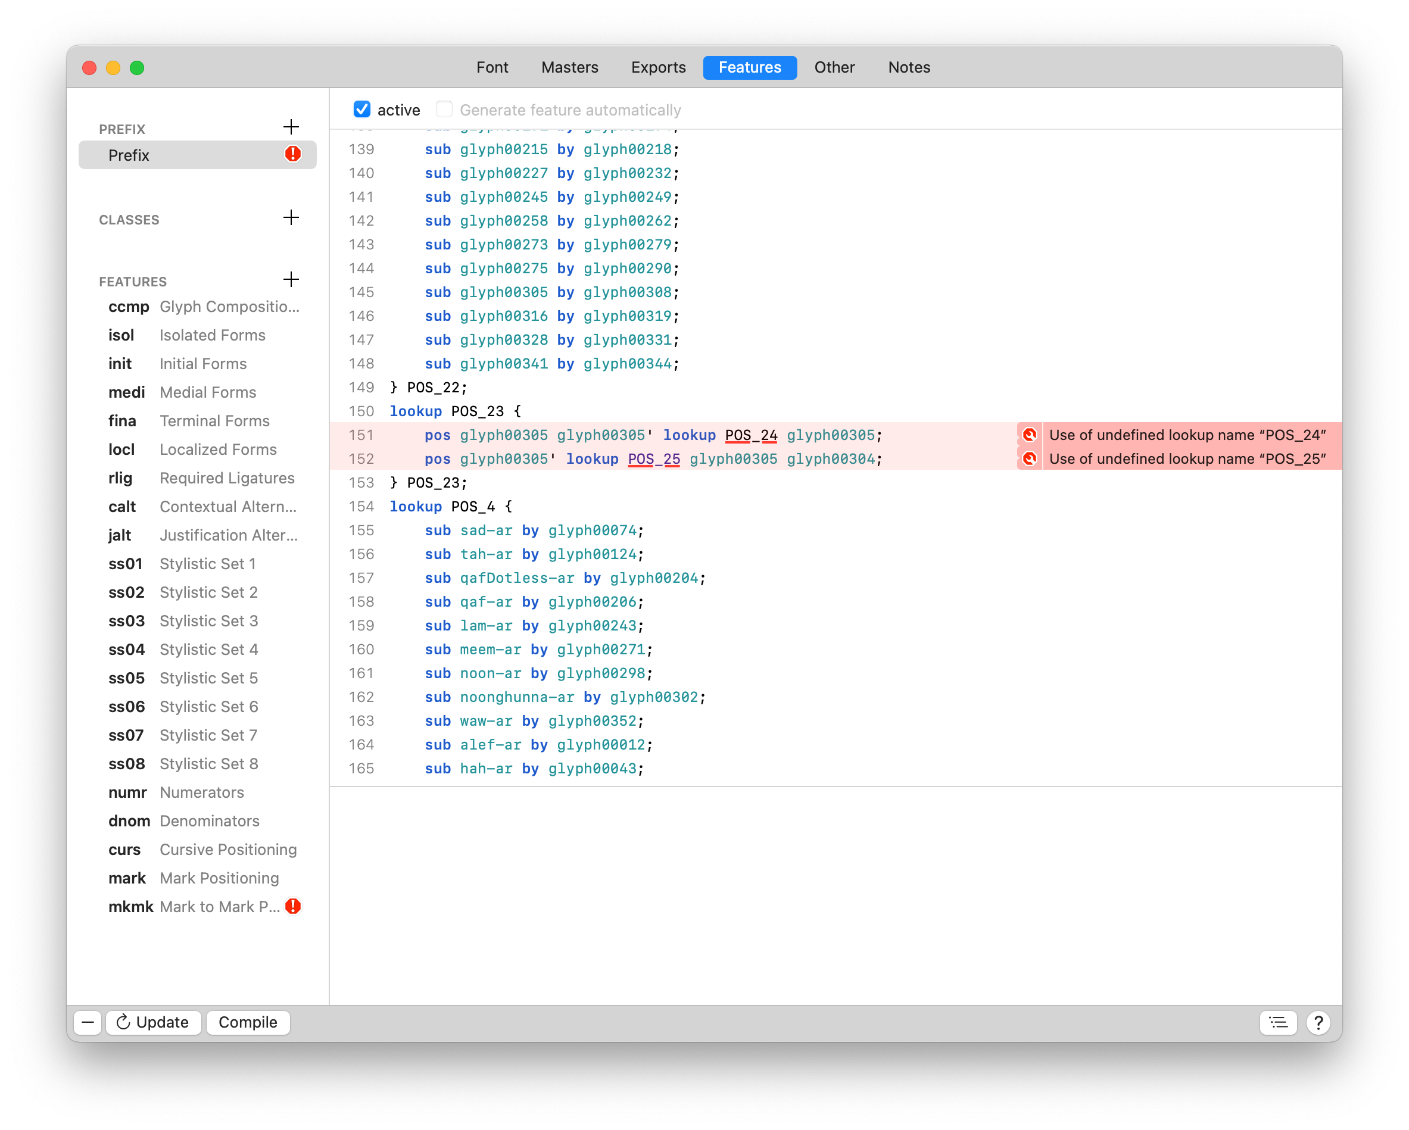Select mkmk Mark to Mark feature
This screenshot has width=1409, height=1130.
click(x=197, y=907)
